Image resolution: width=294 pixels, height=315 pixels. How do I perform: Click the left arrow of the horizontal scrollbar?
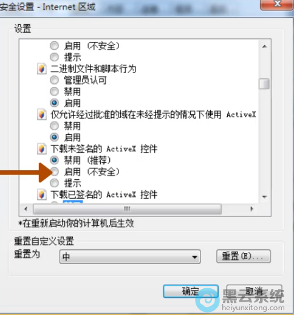click(26, 209)
